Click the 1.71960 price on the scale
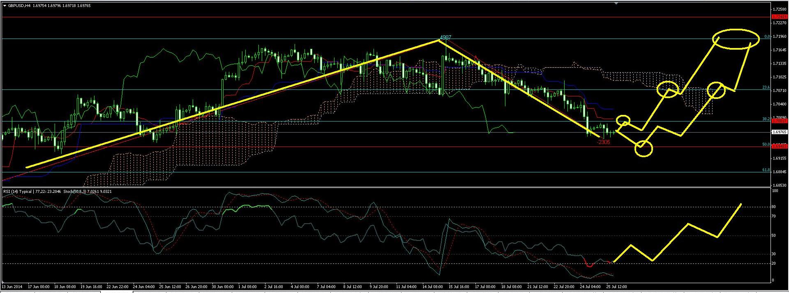Viewport: 789px width, 293px height. 779,37
